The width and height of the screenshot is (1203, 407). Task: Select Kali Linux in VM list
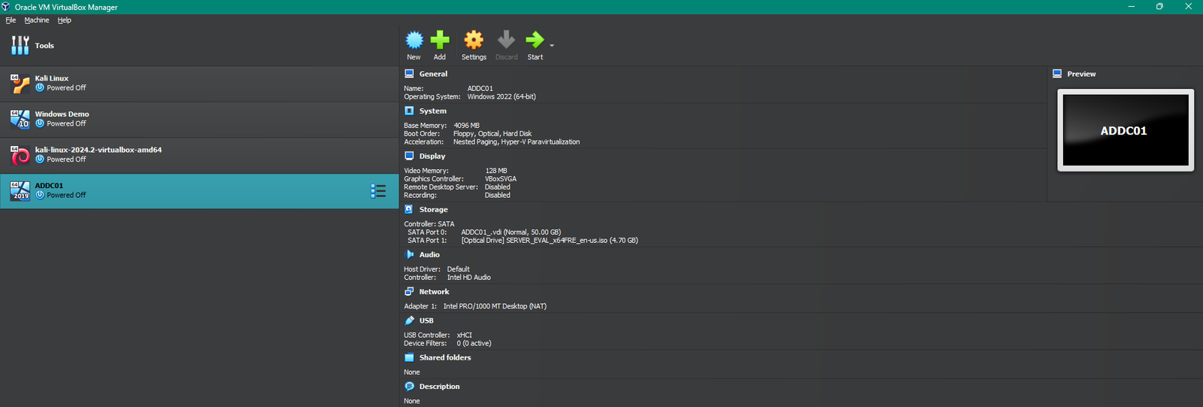tap(199, 84)
